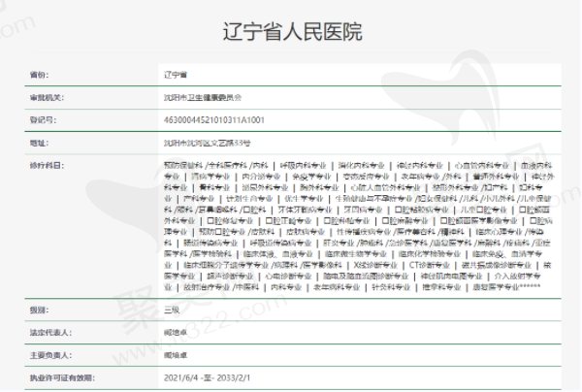Click 皮肤病专业 in the department list

306,232
